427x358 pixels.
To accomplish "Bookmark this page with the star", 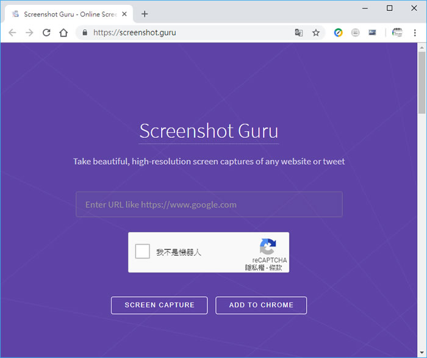I will pos(316,33).
